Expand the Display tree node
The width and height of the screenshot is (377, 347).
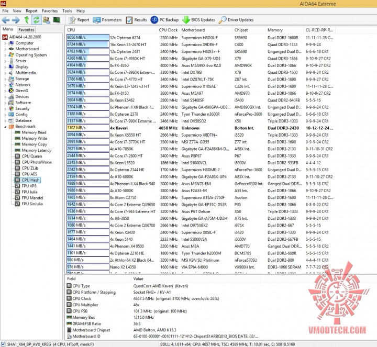point(5,67)
